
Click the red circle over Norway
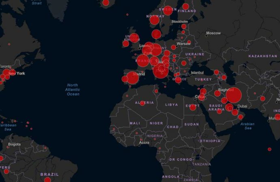(155, 20)
